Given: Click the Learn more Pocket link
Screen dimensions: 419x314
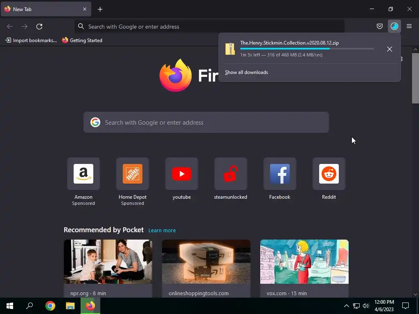Looking at the screenshot, I should [162, 230].
